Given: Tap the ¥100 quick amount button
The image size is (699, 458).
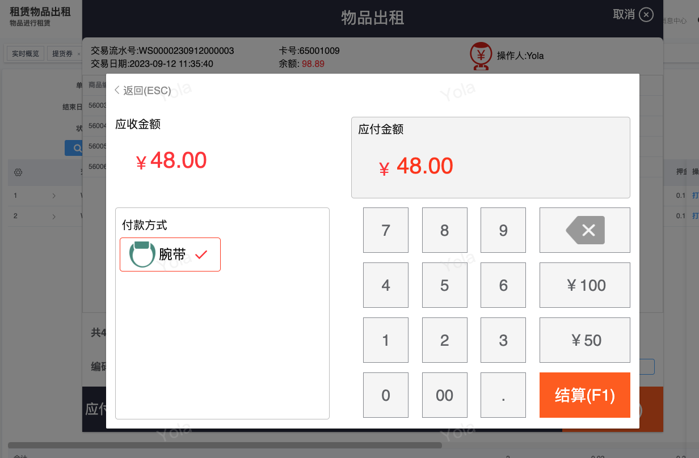Looking at the screenshot, I should [x=584, y=285].
